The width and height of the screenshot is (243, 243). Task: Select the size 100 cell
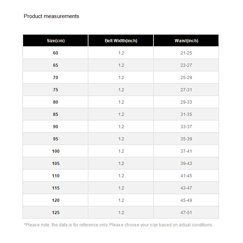(x=56, y=151)
